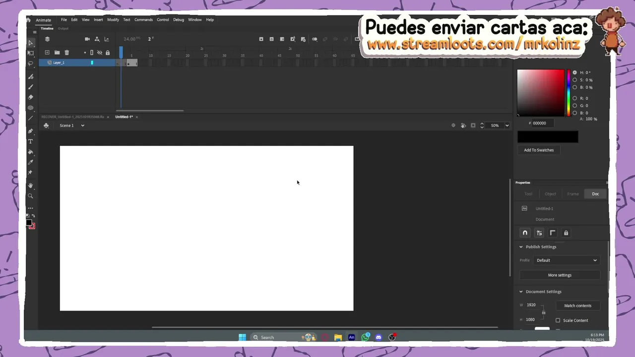Toggle show all layers as outlines
The width and height of the screenshot is (635, 357).
tap(92, 52)
